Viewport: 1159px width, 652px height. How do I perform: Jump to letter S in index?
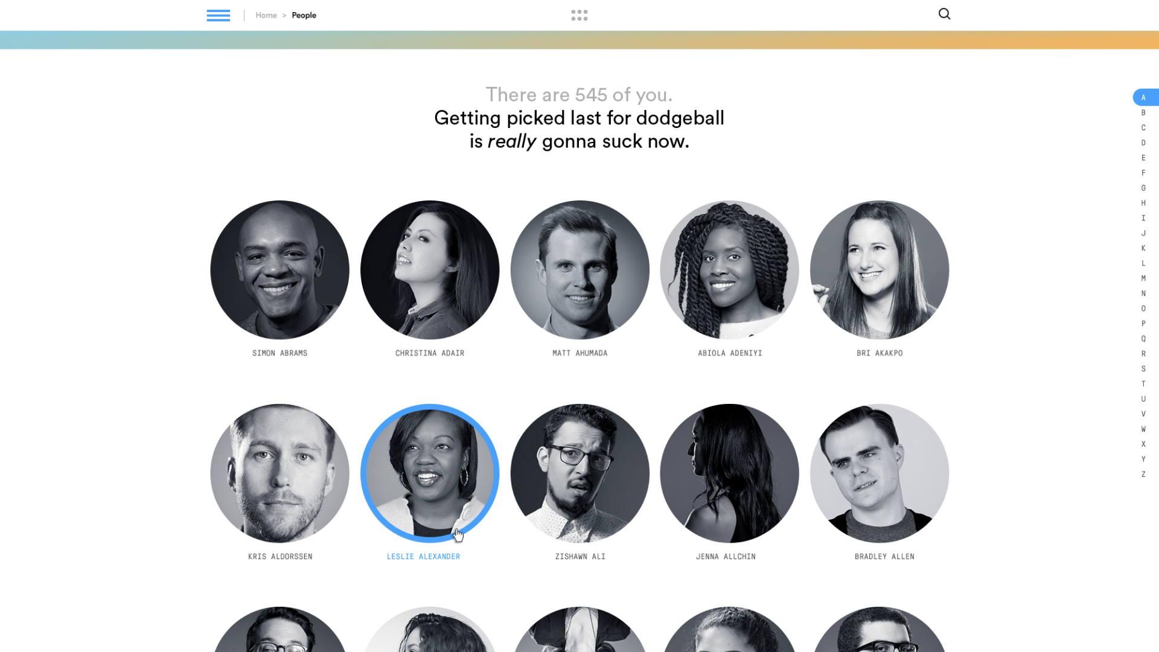[1143, 369]
